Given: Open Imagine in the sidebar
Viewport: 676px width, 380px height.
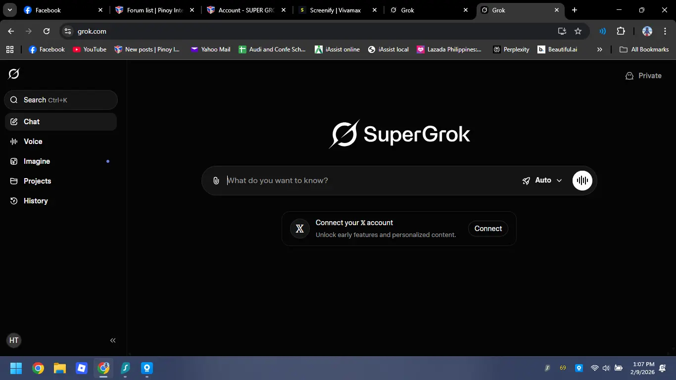Looking at the screenshot, I should pyautogui.click(x=61, y=161).
